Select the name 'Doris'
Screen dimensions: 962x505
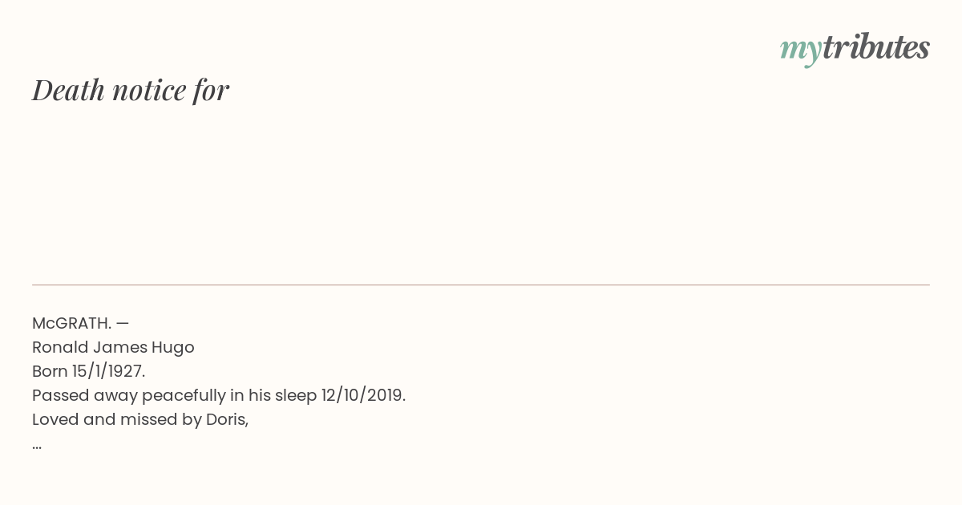(227, 419)
